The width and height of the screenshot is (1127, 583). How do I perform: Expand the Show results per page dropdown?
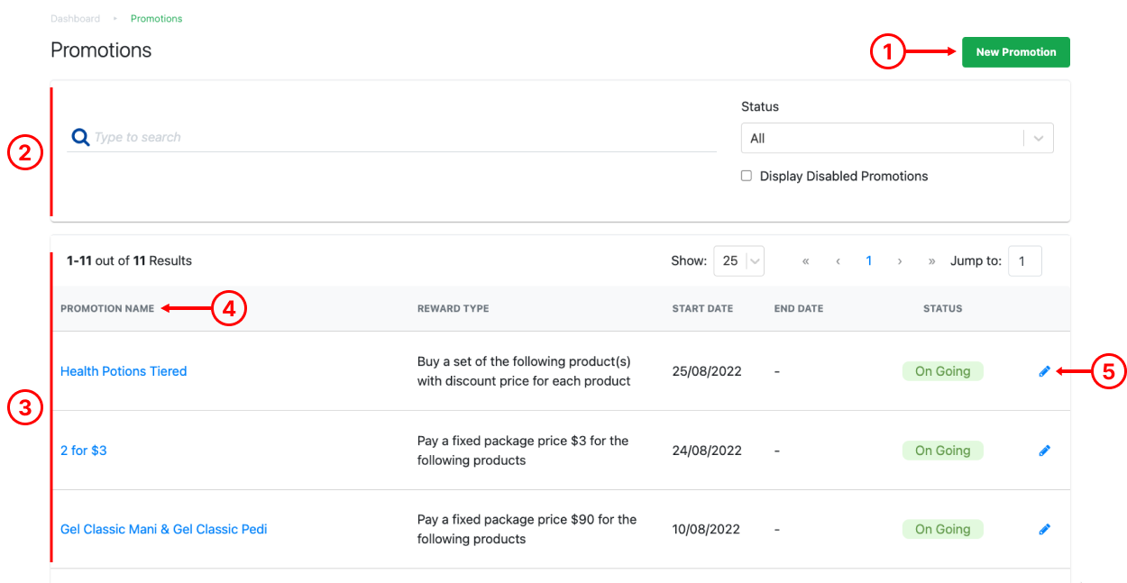click(x=738, y=261)
